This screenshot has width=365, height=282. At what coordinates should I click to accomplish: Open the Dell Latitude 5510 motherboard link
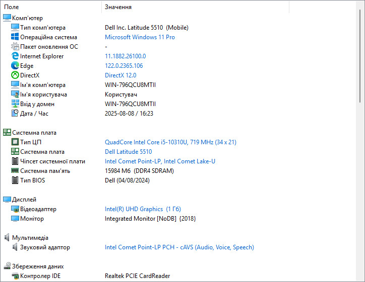pyautogui.click(x=128, y=152)
